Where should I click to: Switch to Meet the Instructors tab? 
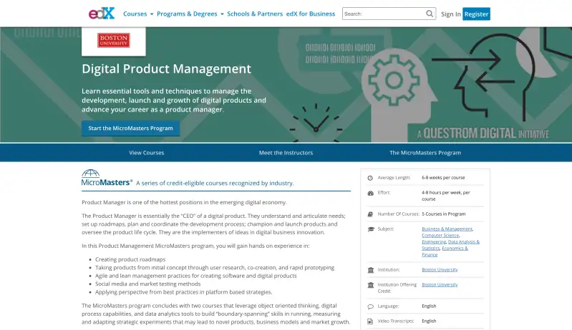click(x=286, y=153)
